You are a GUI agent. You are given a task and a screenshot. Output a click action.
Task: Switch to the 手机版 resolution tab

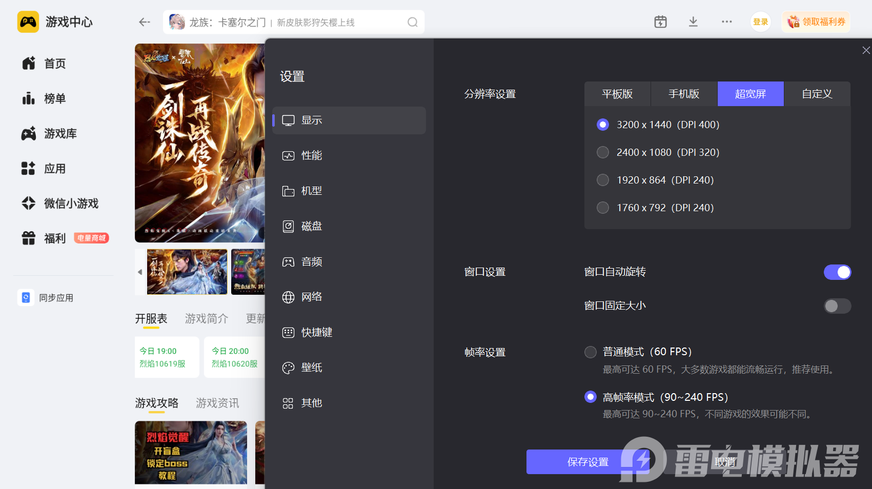(x=684, y=94)
